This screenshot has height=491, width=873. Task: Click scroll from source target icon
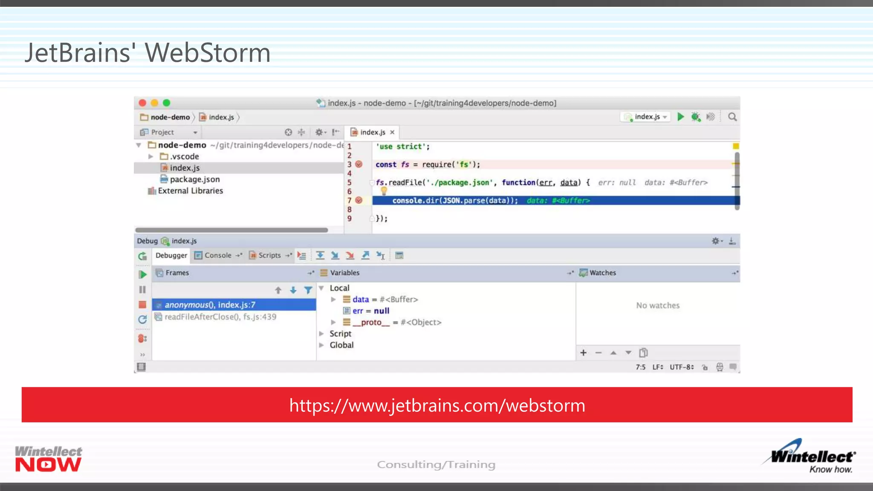(288, 132)
